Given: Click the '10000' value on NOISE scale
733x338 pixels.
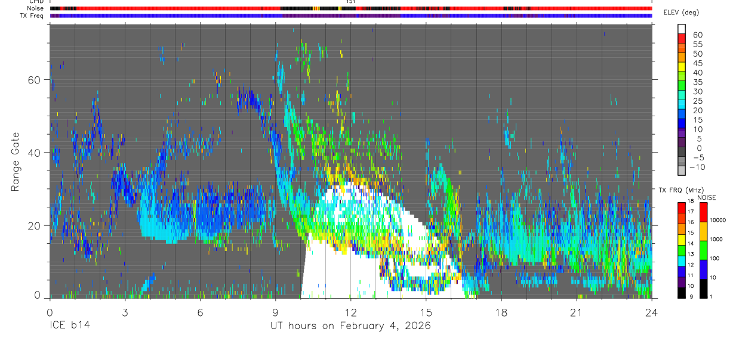Looking at the screenshot, I should pos(717,220).
